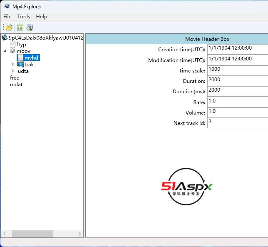Click the tree panel horizontal scrollbar thumb

[x=31, y=234]
